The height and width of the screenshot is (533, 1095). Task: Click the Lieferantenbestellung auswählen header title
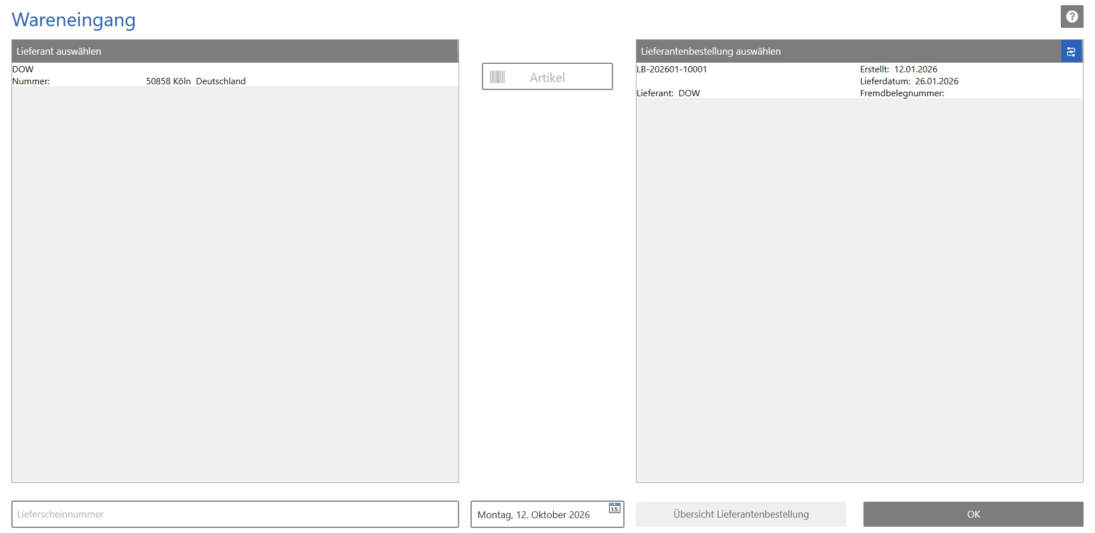(711, 51)
